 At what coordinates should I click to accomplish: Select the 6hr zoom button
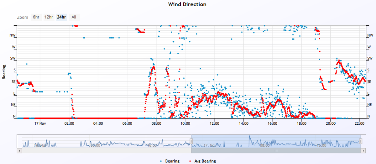point(36,17)
